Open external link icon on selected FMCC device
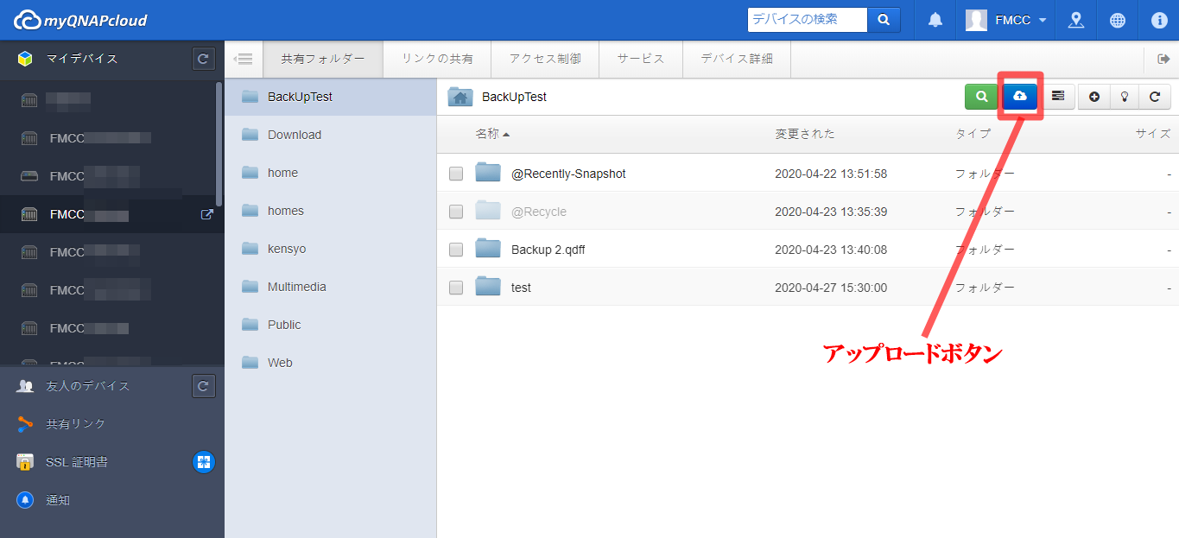The width and height of the screenshot is (1179, 538). pyautogui.click(x=206, y=214)
